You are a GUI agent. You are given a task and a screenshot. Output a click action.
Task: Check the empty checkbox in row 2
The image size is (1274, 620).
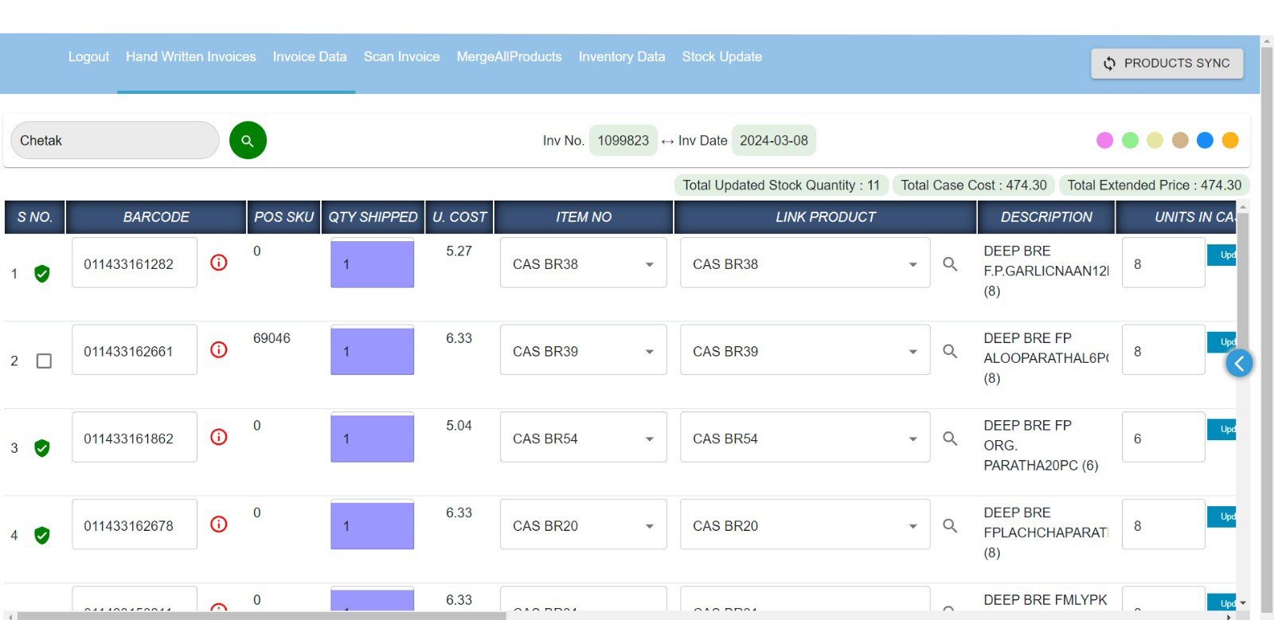pos(44,361)
